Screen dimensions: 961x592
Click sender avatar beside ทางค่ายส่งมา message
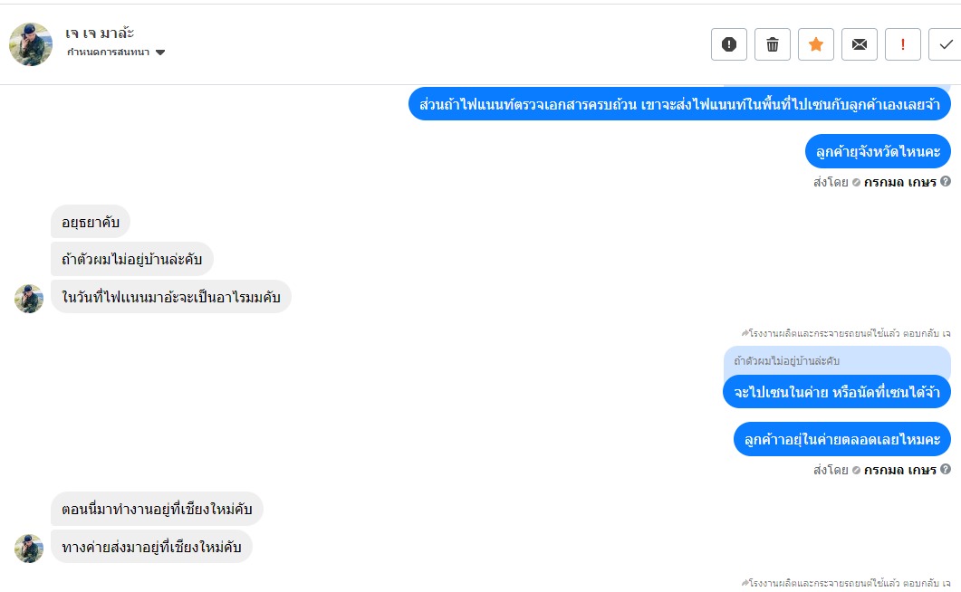pos(29,548)
